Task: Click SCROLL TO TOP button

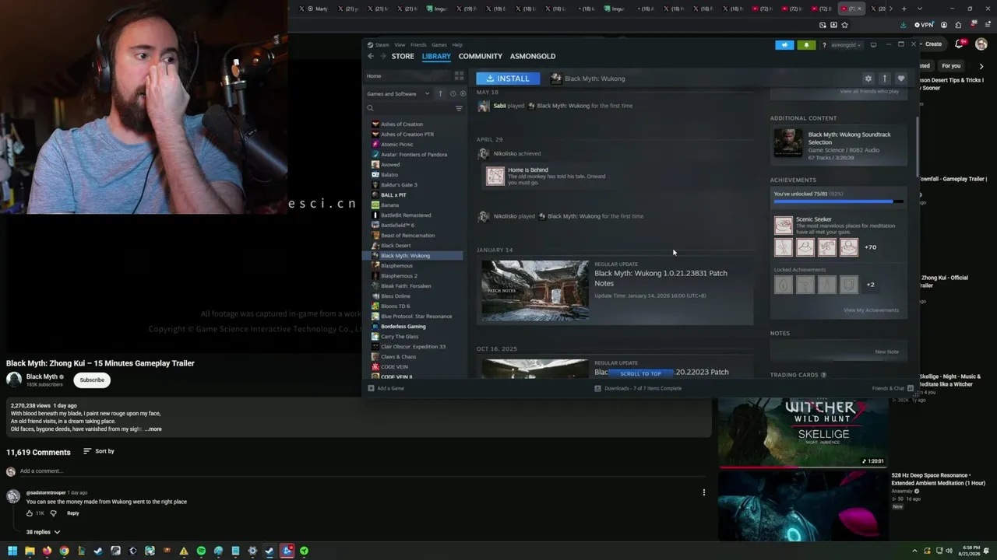Action: [640, 373]
